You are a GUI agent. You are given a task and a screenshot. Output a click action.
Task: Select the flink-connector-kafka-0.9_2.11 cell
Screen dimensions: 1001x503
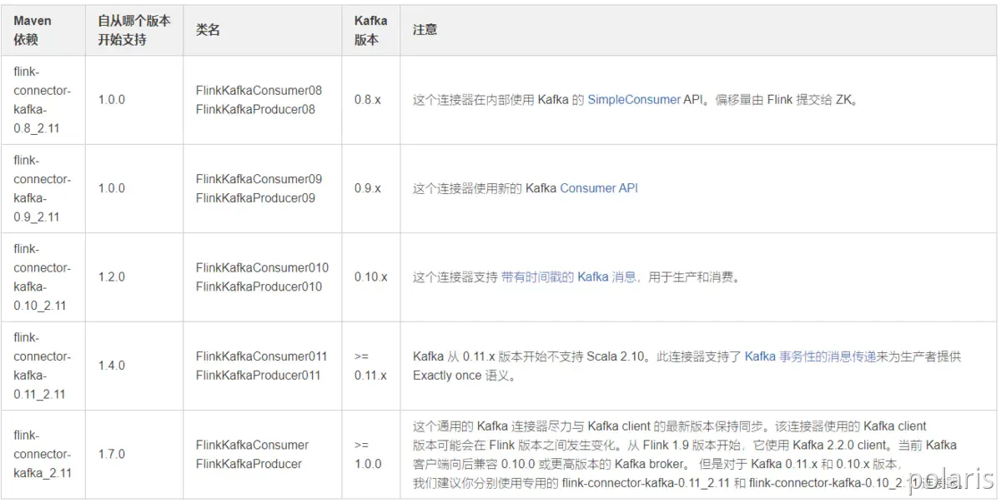(43, 188)
